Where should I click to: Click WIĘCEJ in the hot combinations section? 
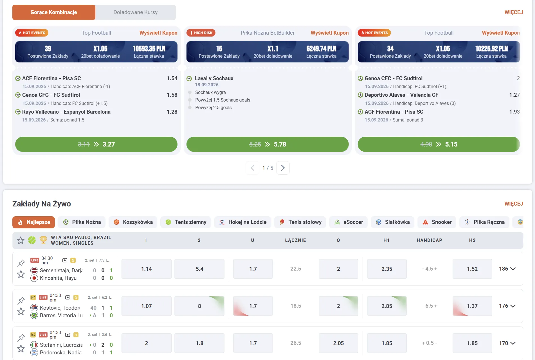click(x=514, y=12)
